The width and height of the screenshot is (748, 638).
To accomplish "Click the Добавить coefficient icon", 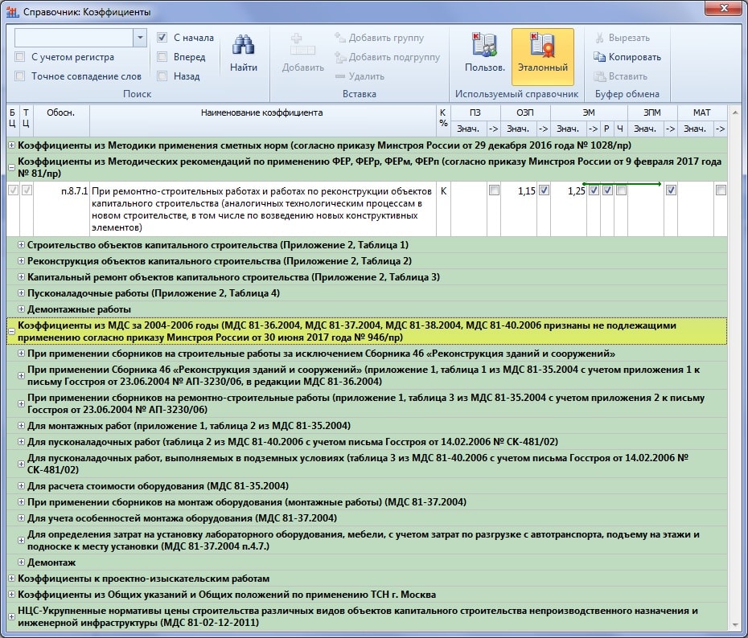I will [x=302, y=45].
